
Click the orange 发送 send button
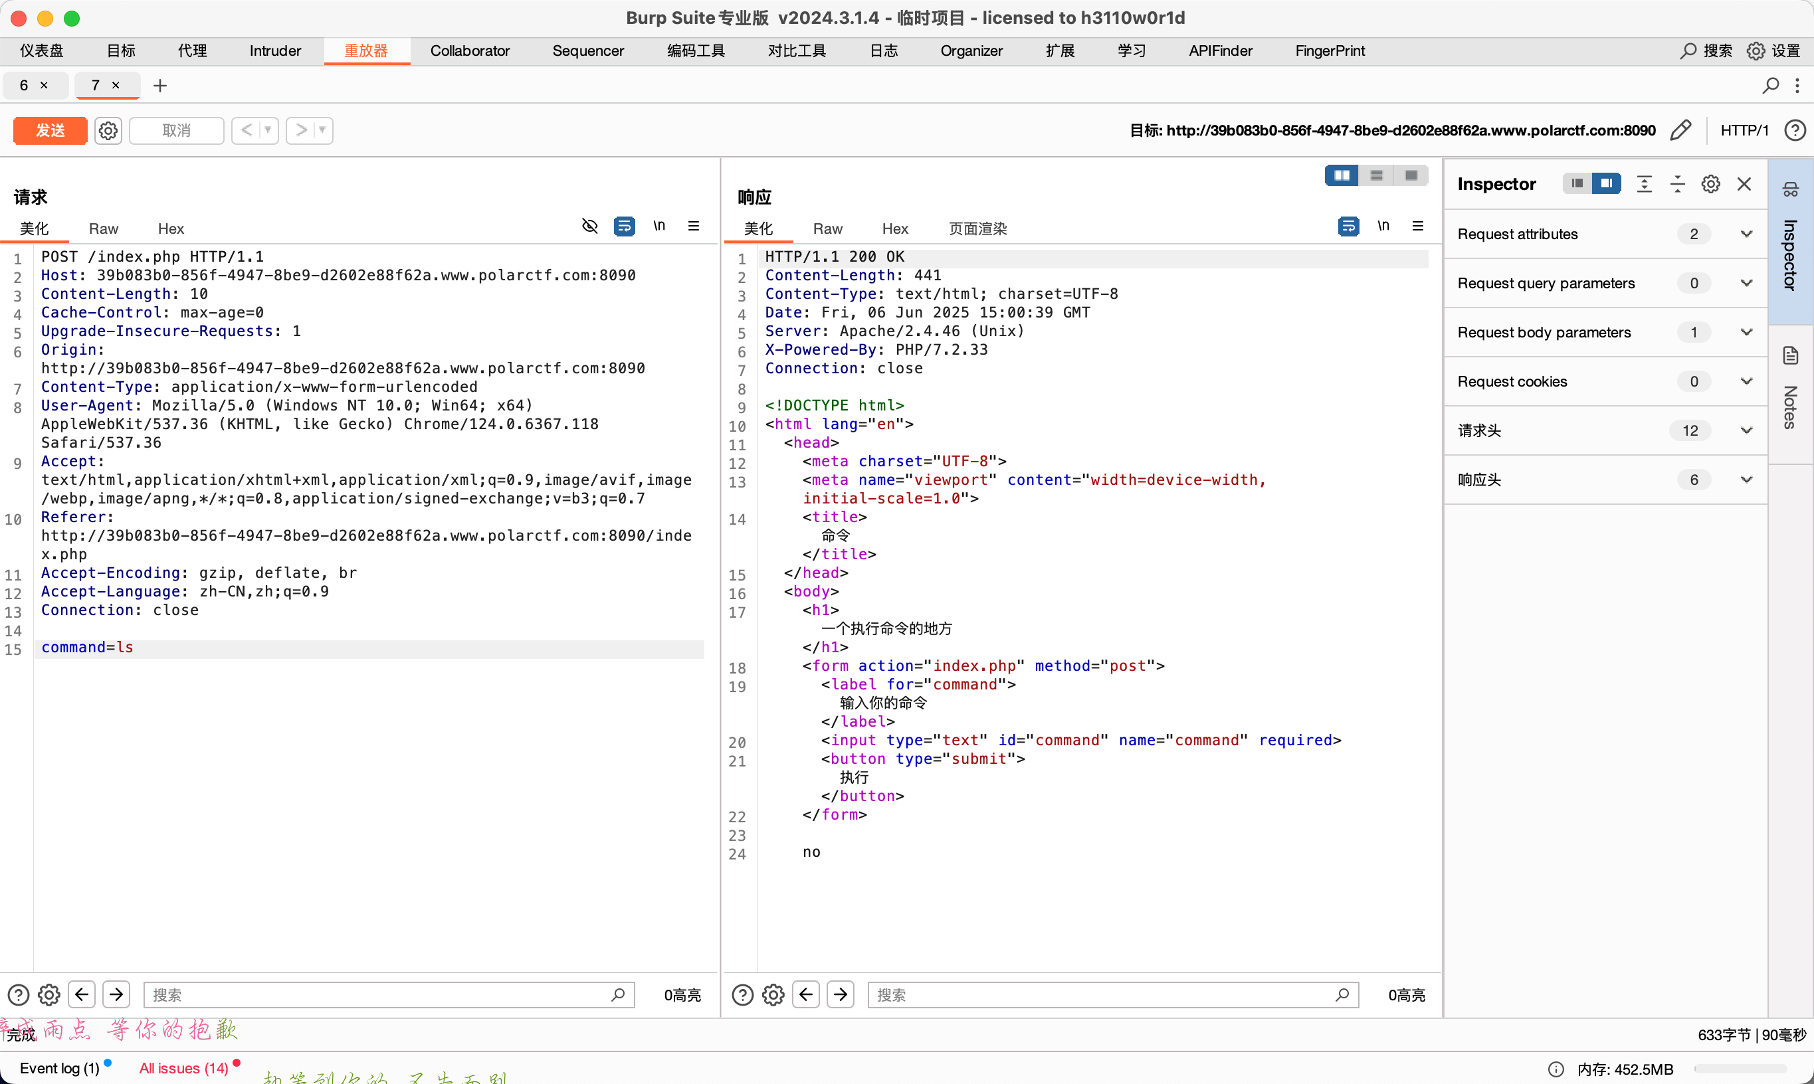pos(50,130)
